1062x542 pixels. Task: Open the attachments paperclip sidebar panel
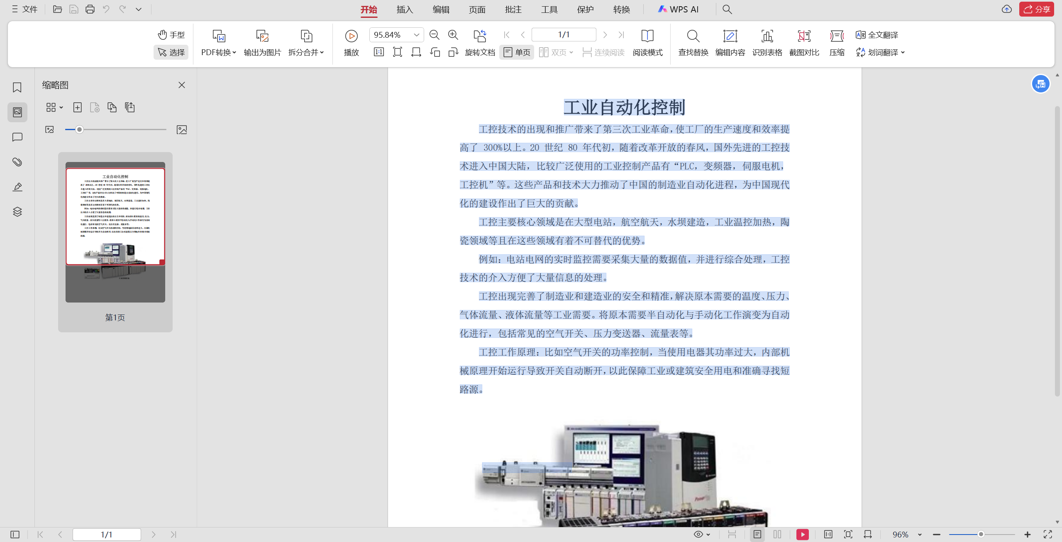pos(17,162)
